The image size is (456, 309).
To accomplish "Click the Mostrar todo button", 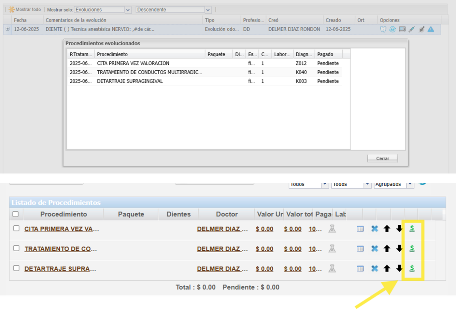I will click(x=25, y=10).
